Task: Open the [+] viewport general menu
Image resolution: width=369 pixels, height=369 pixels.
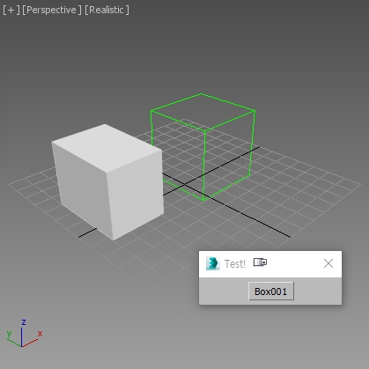Action: [11, 10]
